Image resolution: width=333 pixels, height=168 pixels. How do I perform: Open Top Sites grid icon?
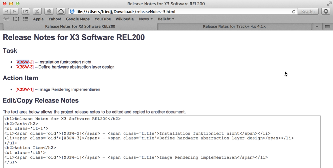point(26,19)
